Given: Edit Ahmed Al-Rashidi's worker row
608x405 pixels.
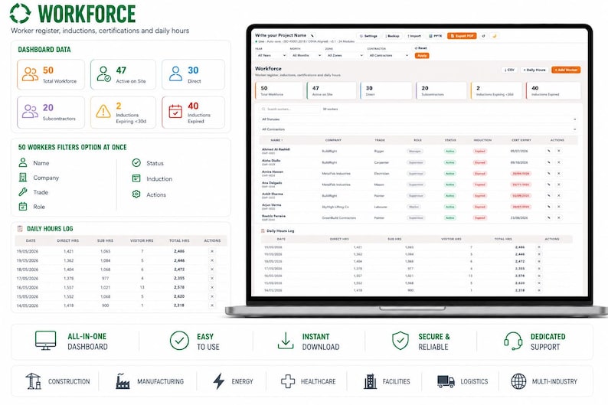Looking at the screenshot, I should (x=549, y=151).
